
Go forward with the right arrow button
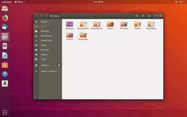42,16
